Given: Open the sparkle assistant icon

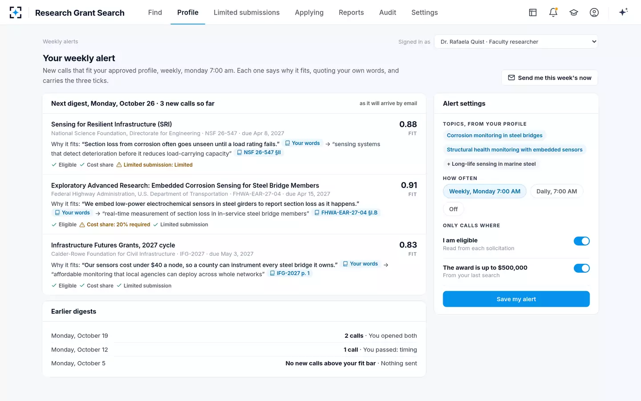Looking at the screenshot, I should tap(623, 12).
